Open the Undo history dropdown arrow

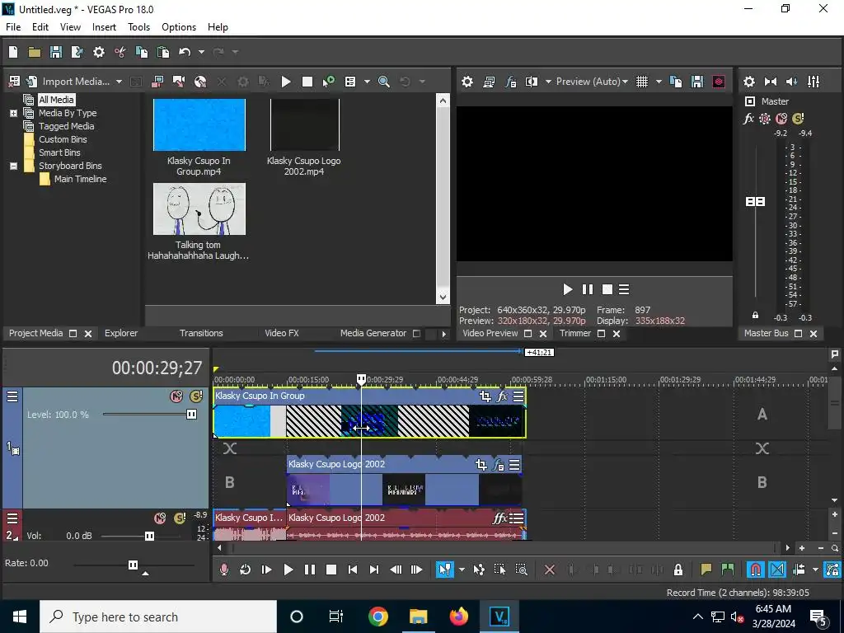coord(201,52)
